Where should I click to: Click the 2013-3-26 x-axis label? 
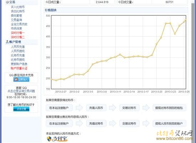pos(184,92)
